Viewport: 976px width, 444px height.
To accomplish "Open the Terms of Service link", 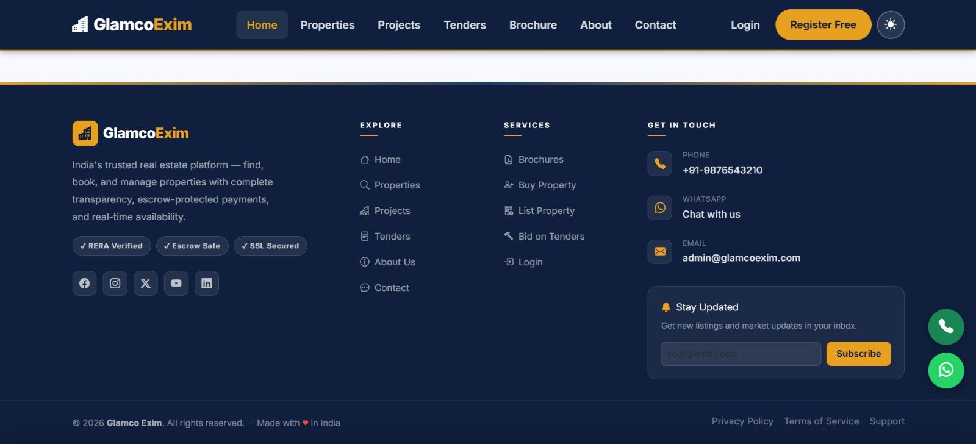I will click(x=821, y=421).
